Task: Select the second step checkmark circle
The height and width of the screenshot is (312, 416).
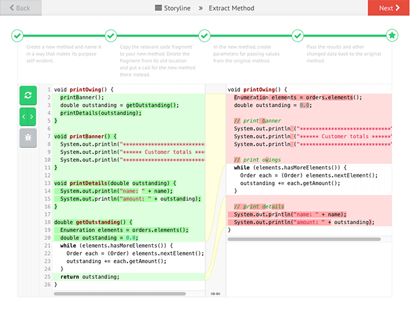Action: click(111, 35)
